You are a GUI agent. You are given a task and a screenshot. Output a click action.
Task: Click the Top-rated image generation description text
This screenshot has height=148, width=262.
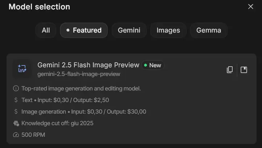coord(81,89)
